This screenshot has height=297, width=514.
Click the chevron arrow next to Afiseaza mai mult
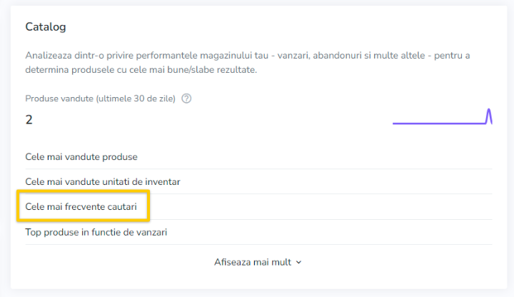tap(298, 262)
